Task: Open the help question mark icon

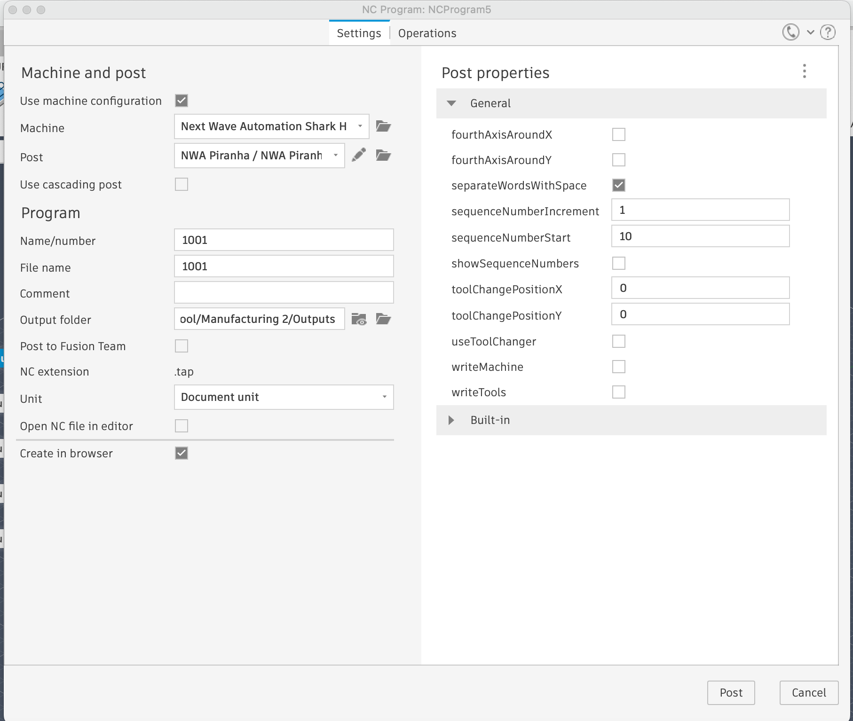Action: pyautogui.click(x=828, y=32)
